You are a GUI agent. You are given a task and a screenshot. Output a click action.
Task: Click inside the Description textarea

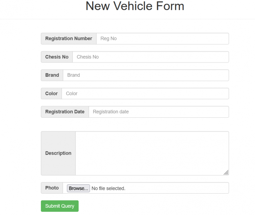tap(152, 153)
